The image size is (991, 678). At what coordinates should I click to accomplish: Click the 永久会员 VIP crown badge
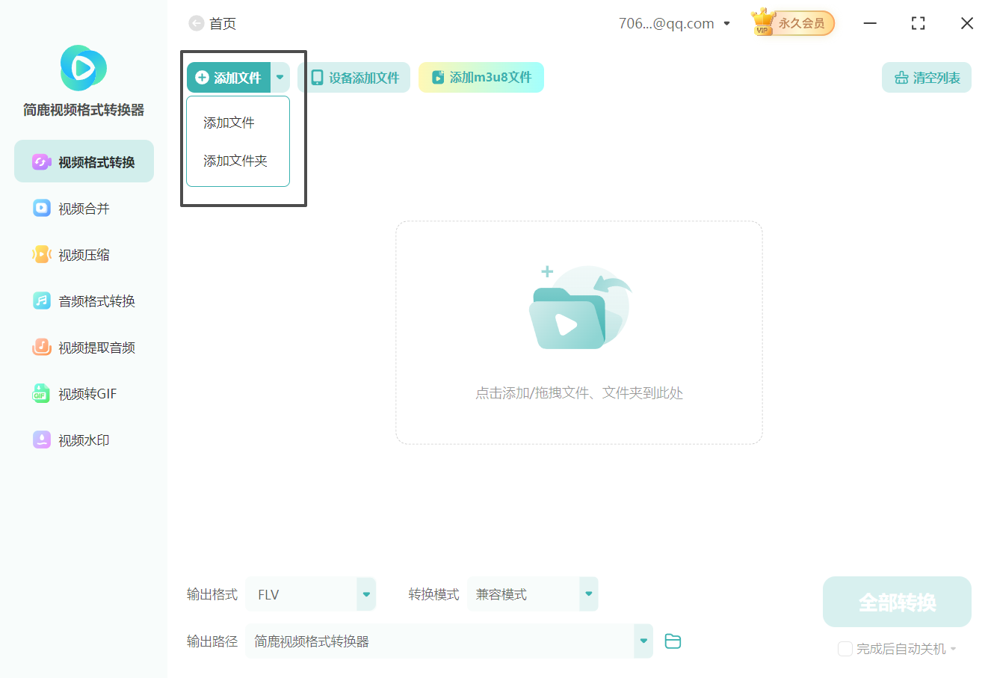[792, 22]
